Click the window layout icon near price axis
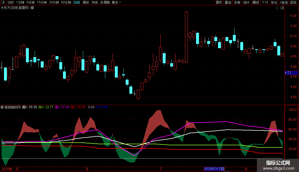 coord(282,8)
